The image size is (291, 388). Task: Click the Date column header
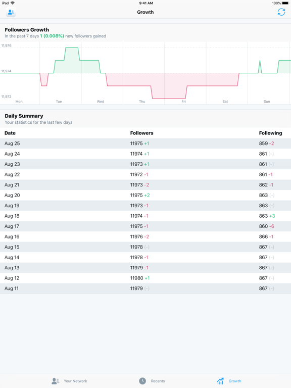(10, 133)
